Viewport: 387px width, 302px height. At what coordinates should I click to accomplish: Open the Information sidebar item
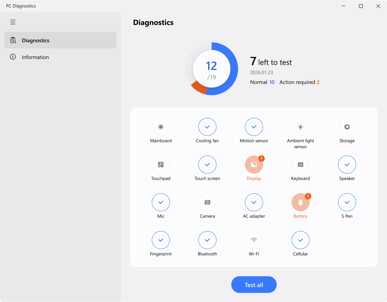pyautogui.click(x=60, y=57)
